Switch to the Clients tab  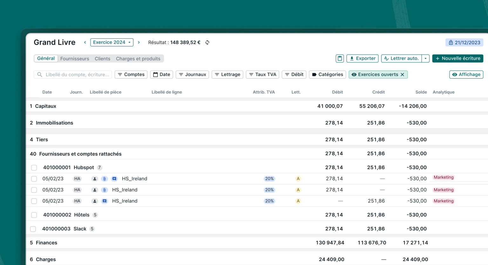(x=102, y=59)
